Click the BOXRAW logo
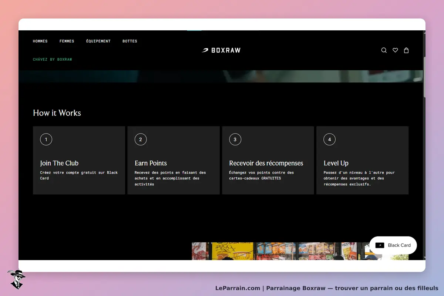444x296 pixels. [x=221, y=50]
